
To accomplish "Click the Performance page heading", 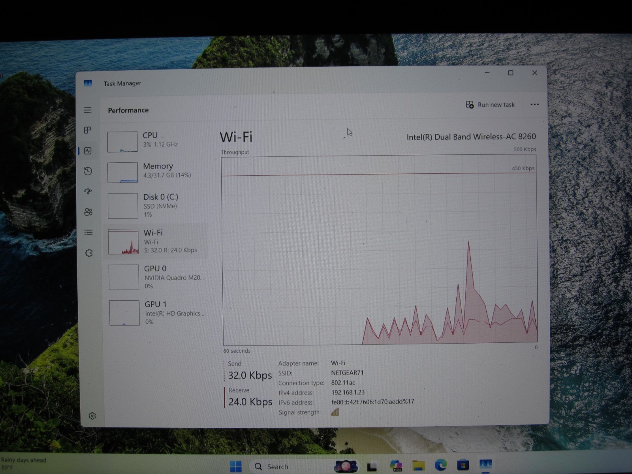I will (x=128, y=110).
